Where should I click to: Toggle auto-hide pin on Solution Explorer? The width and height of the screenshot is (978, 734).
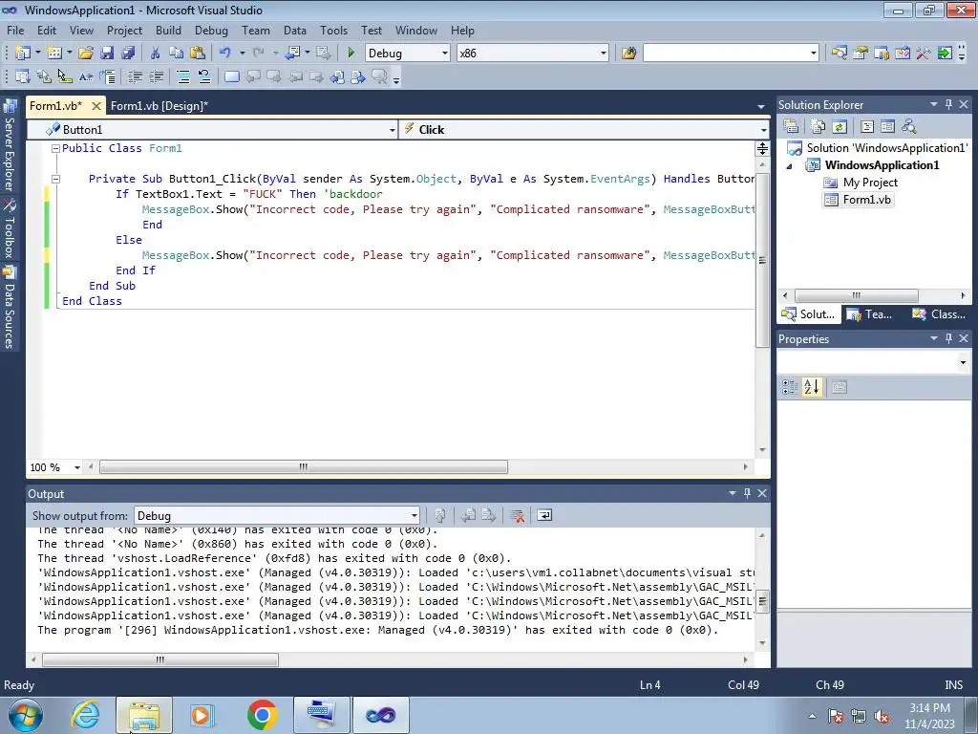pos(948,104)
